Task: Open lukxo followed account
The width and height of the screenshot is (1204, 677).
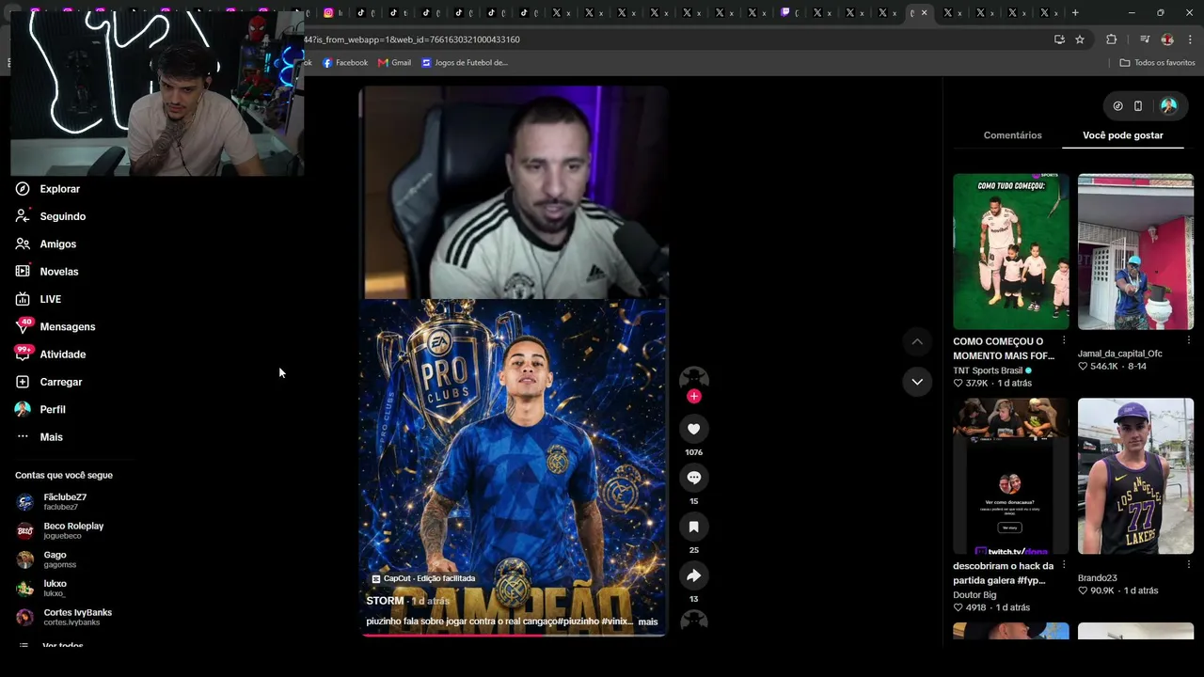Action: click(x=41, y=589)
